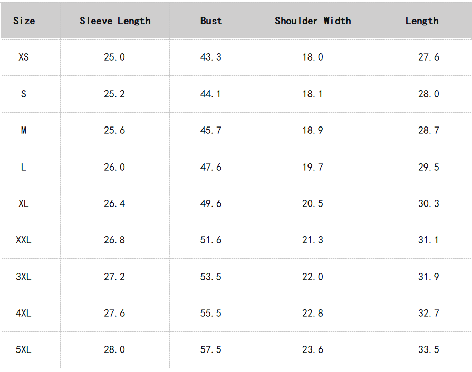Select the Bust column header
Screen dimensions: 472x372
211,21
